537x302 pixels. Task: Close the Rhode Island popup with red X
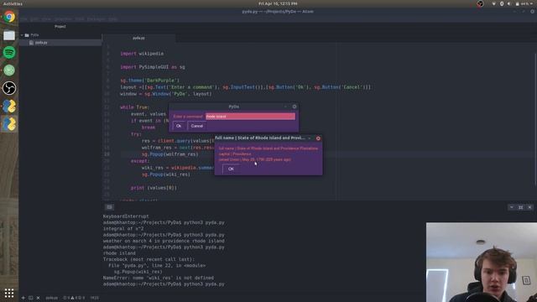318,138
